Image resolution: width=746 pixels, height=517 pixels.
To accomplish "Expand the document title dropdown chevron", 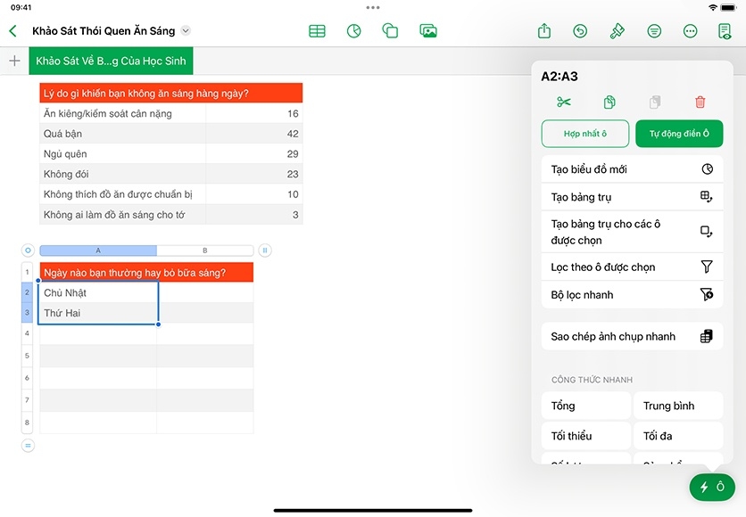I will click(186, 31).
